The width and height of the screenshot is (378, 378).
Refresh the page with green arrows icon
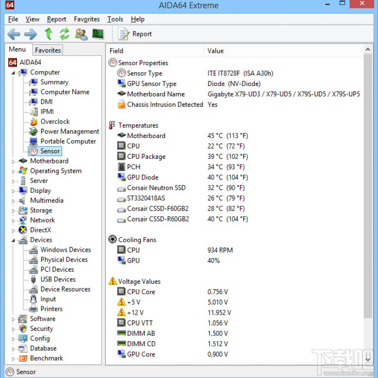64,34
